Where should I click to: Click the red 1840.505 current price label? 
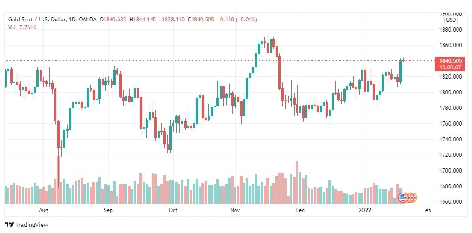coord(450,60)
